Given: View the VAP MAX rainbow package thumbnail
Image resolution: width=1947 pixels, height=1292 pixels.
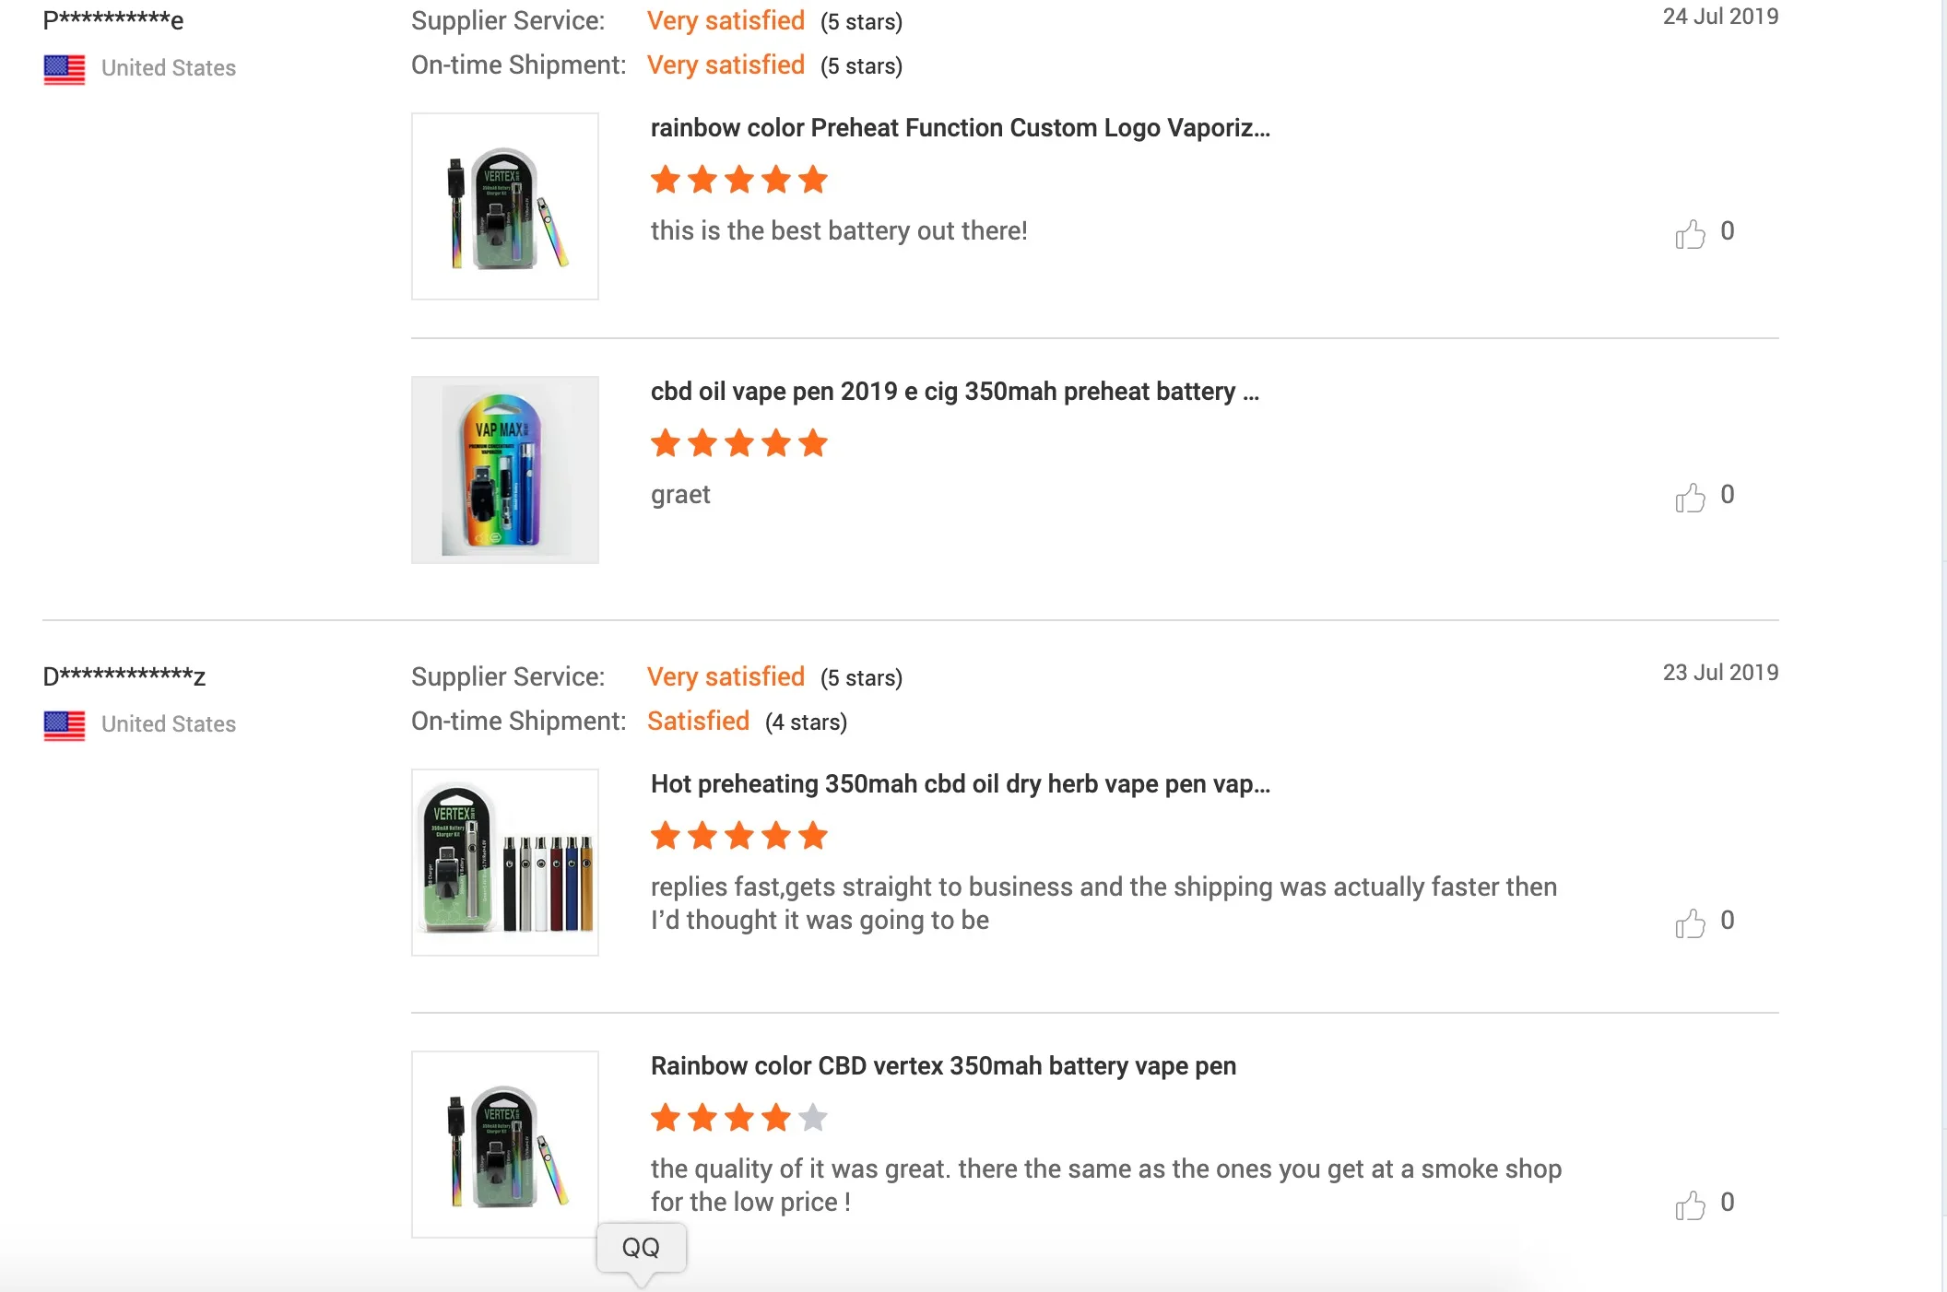Looking at the screenshot, I should point(505,470).
